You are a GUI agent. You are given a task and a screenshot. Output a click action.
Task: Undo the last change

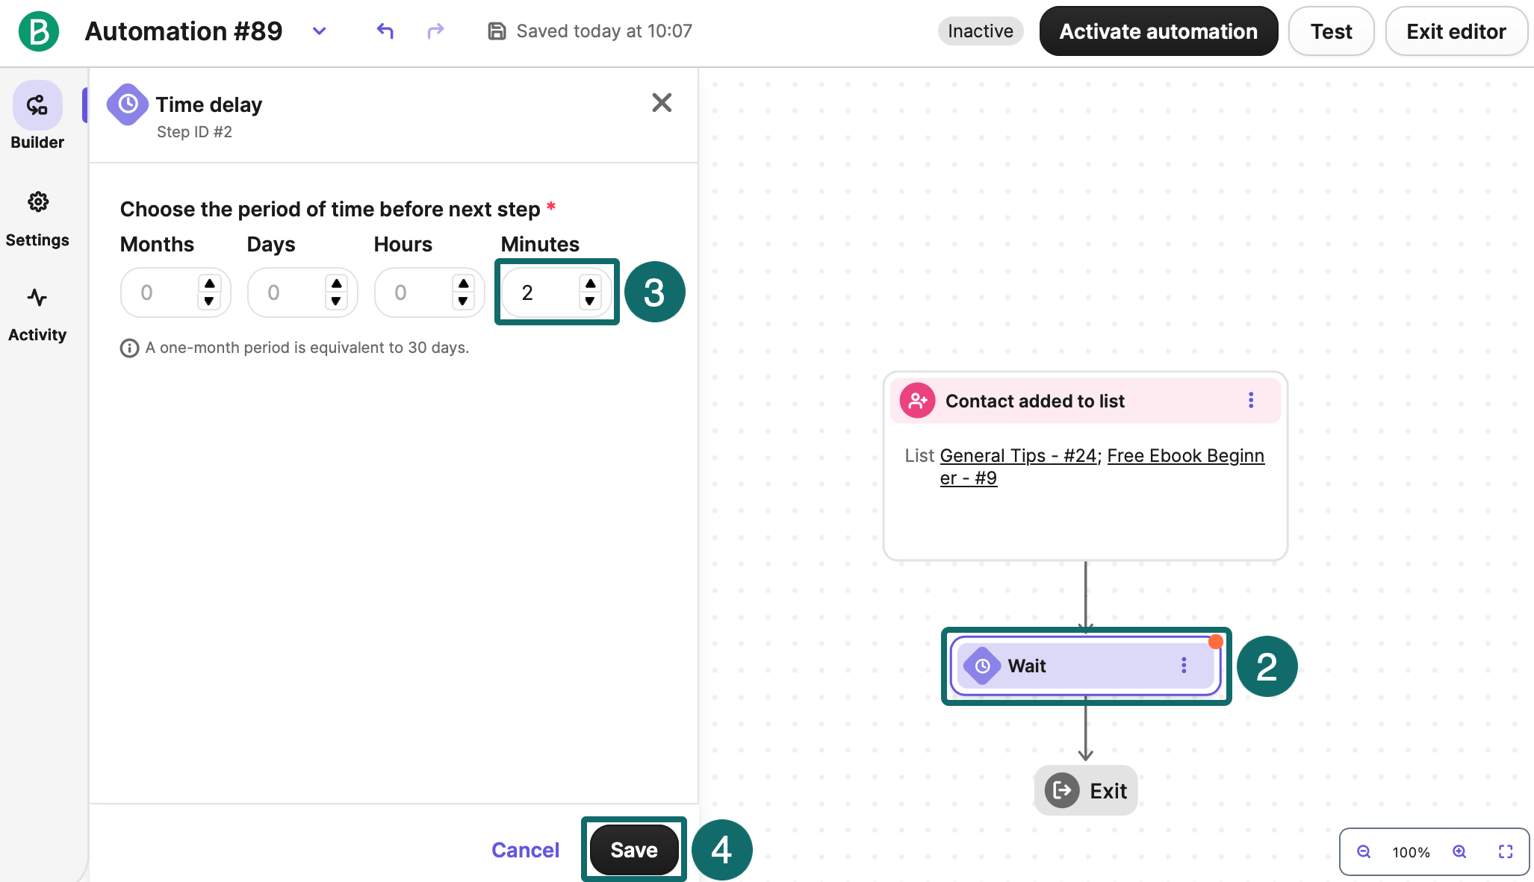click(x=385, y=31)
